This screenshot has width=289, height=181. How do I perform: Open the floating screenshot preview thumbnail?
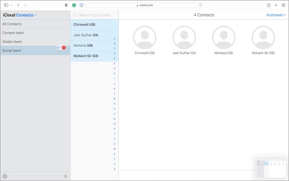271,169
